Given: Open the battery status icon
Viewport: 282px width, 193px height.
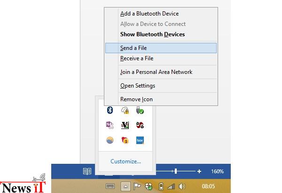Looking at the screenshot, I should coord(161,186).
